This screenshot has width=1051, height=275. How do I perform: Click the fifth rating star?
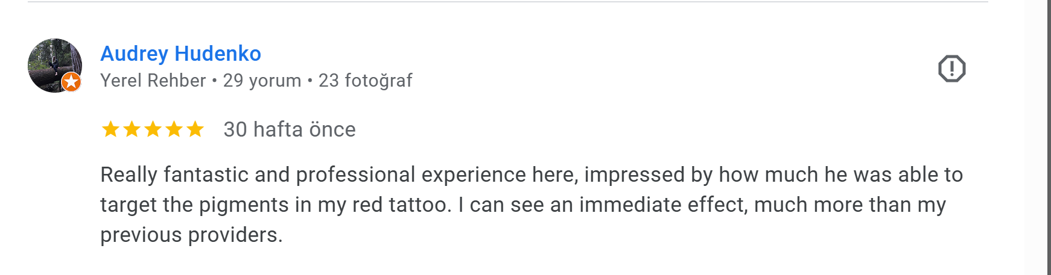tap(195, 129)
